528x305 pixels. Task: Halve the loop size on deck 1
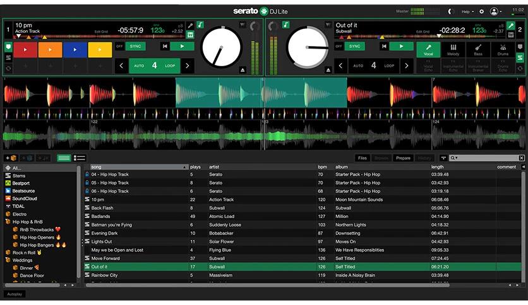coord(121,66)
